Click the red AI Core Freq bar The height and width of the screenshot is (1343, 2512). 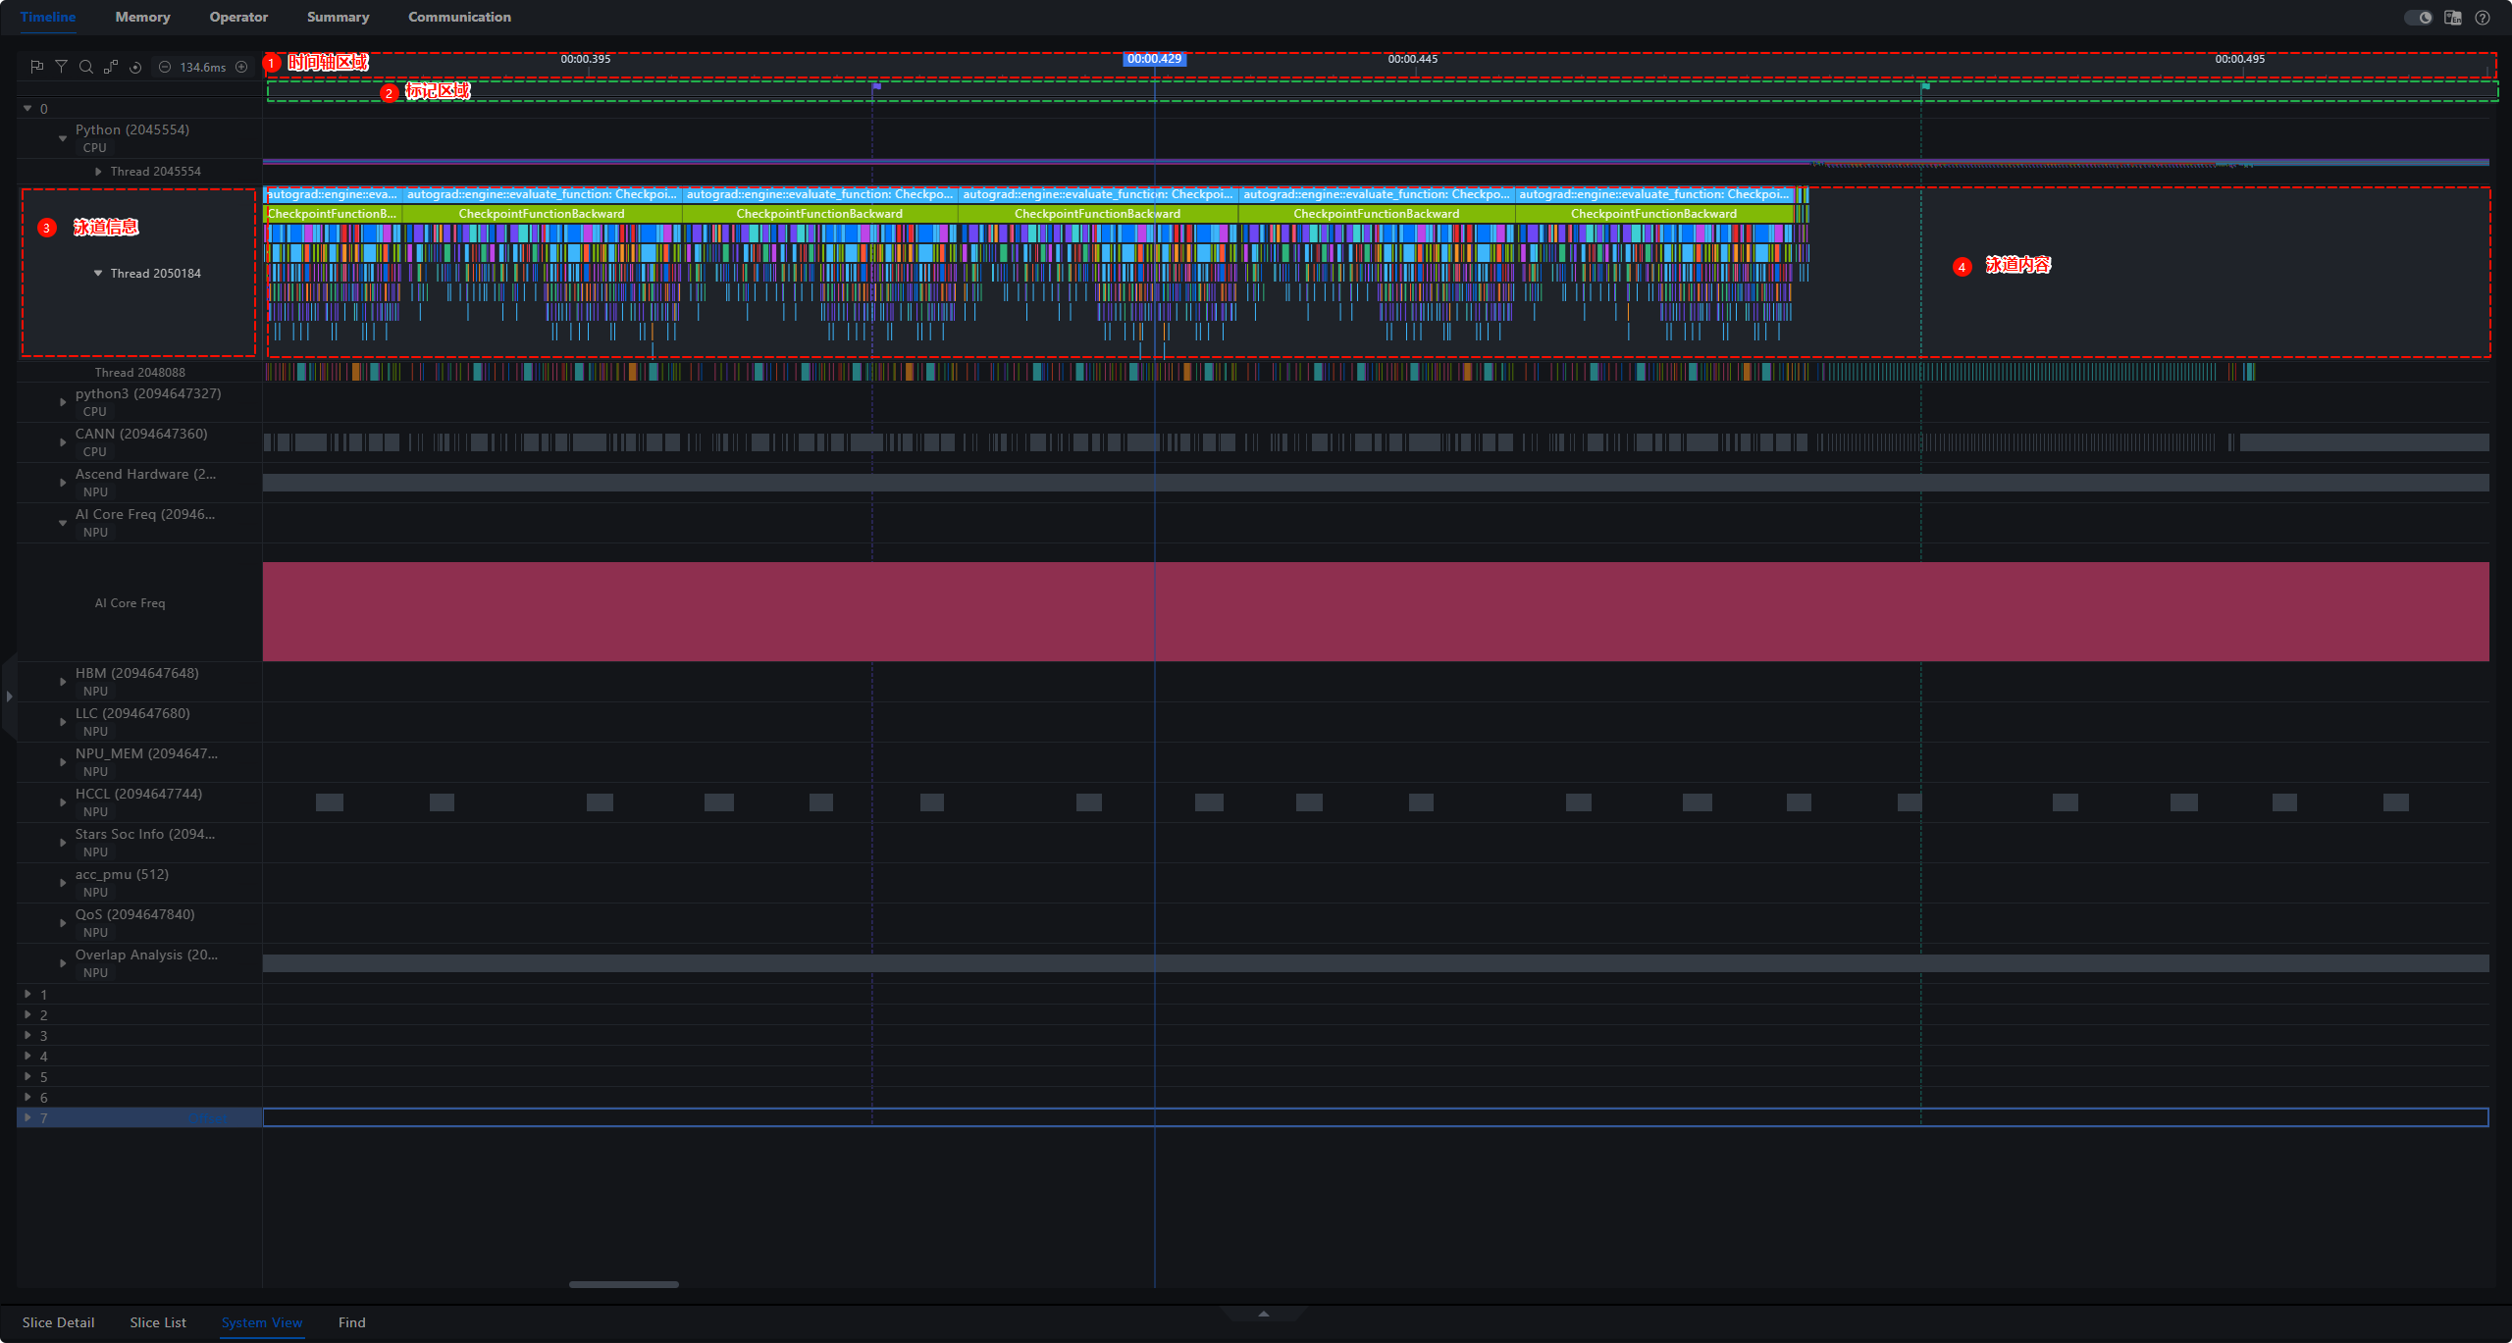tap(1376, 611)
